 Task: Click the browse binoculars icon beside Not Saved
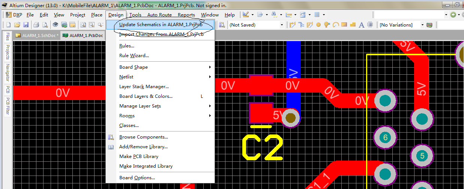(222, 25)
